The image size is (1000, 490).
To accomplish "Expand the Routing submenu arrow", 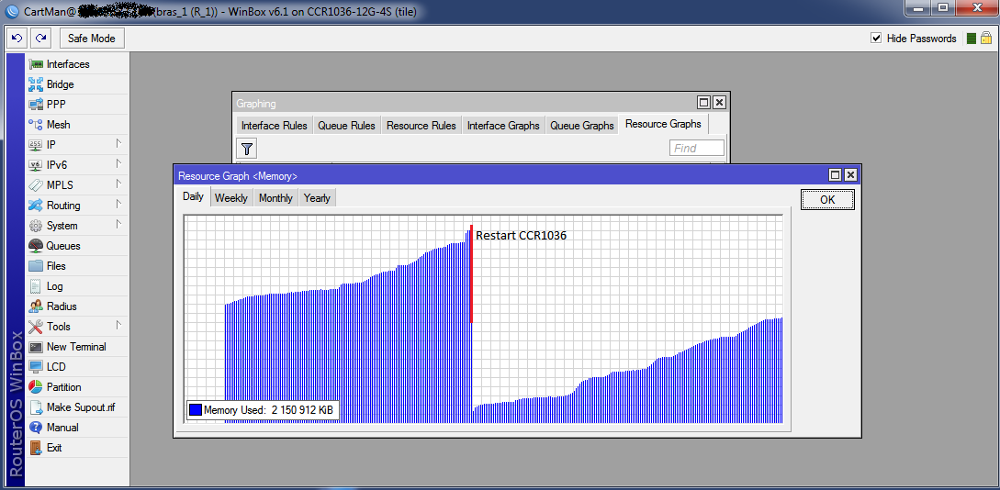I will pos(118,206).
